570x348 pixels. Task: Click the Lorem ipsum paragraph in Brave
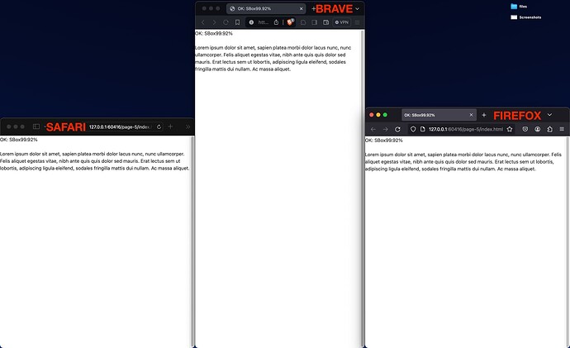[x=273, y=58]
